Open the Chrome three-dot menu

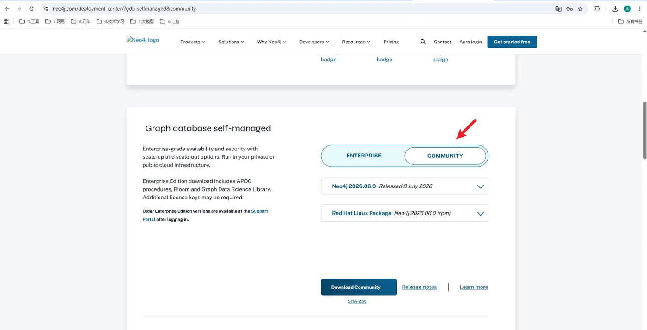(640, 9)
